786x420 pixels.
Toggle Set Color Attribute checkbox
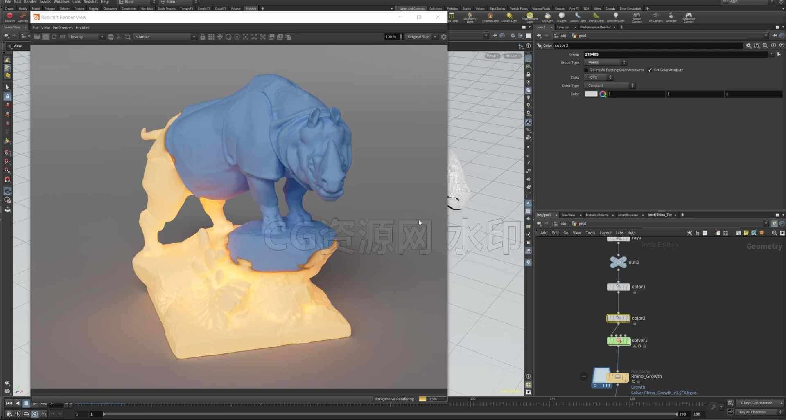650,70
